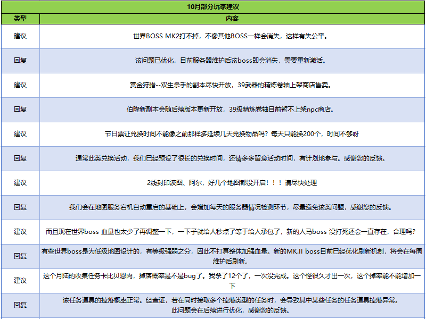Click the reply about 地图服务宕机自动重启
Viewport: 426px width, 319px height.
coord(232,207)
